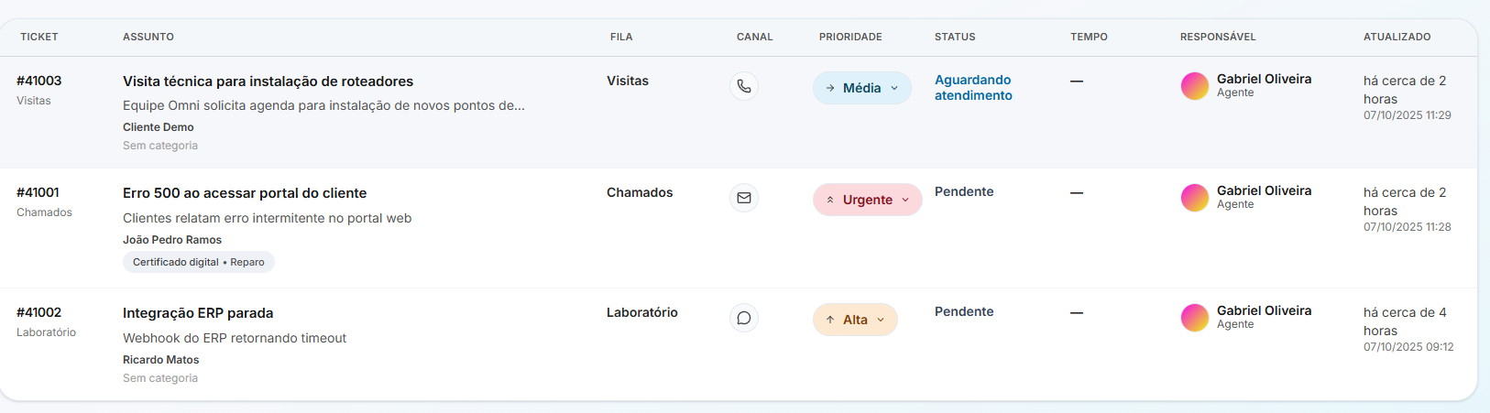Click phone channel icon for ticket #41003
1490x413 pixels.
point(744,87)
